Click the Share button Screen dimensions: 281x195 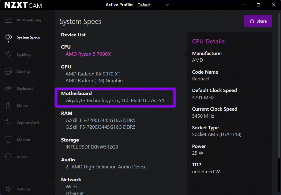coord(258,21)
